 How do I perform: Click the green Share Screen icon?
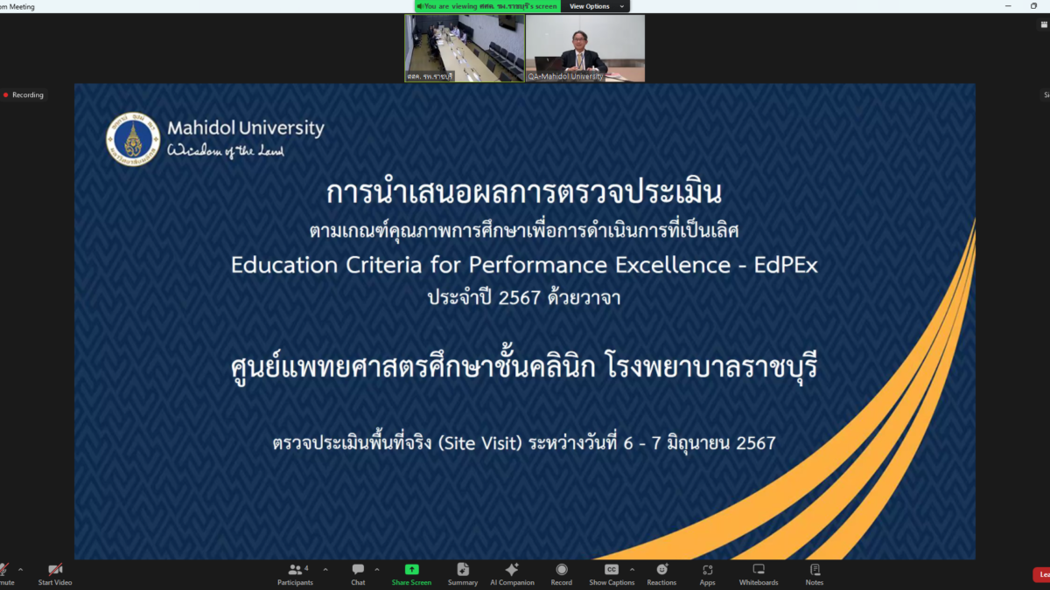[411, 569]
